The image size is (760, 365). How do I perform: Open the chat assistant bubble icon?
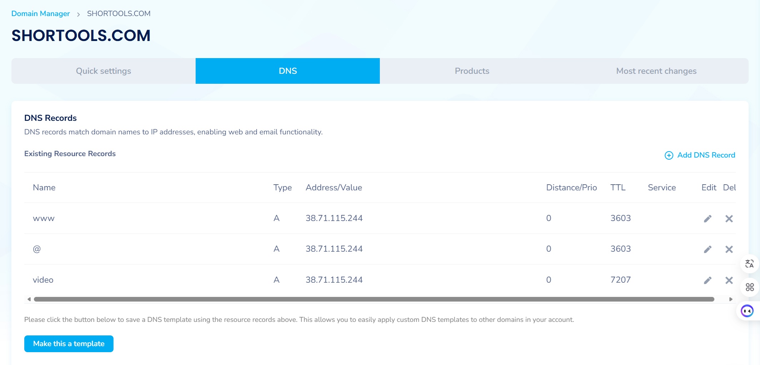[x=747, y=311]
